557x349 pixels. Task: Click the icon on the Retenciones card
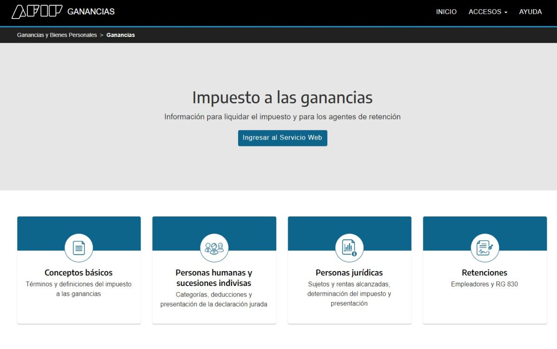485,247
